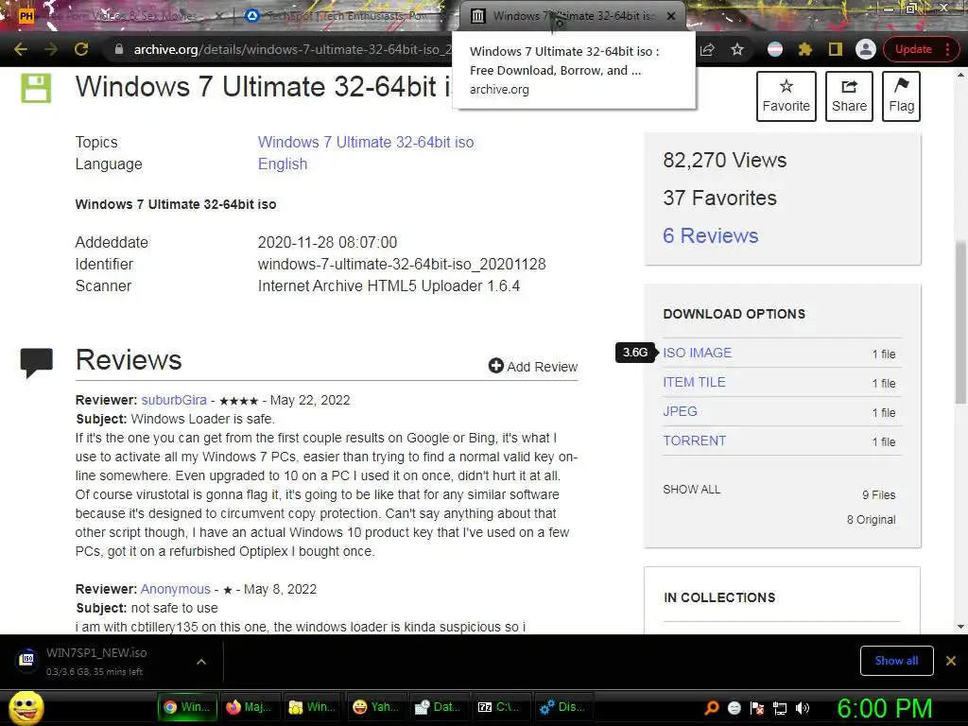968x726 pixels.
Task: Click the 6:00 PM taskbar clock
Action: pos(884,708)
